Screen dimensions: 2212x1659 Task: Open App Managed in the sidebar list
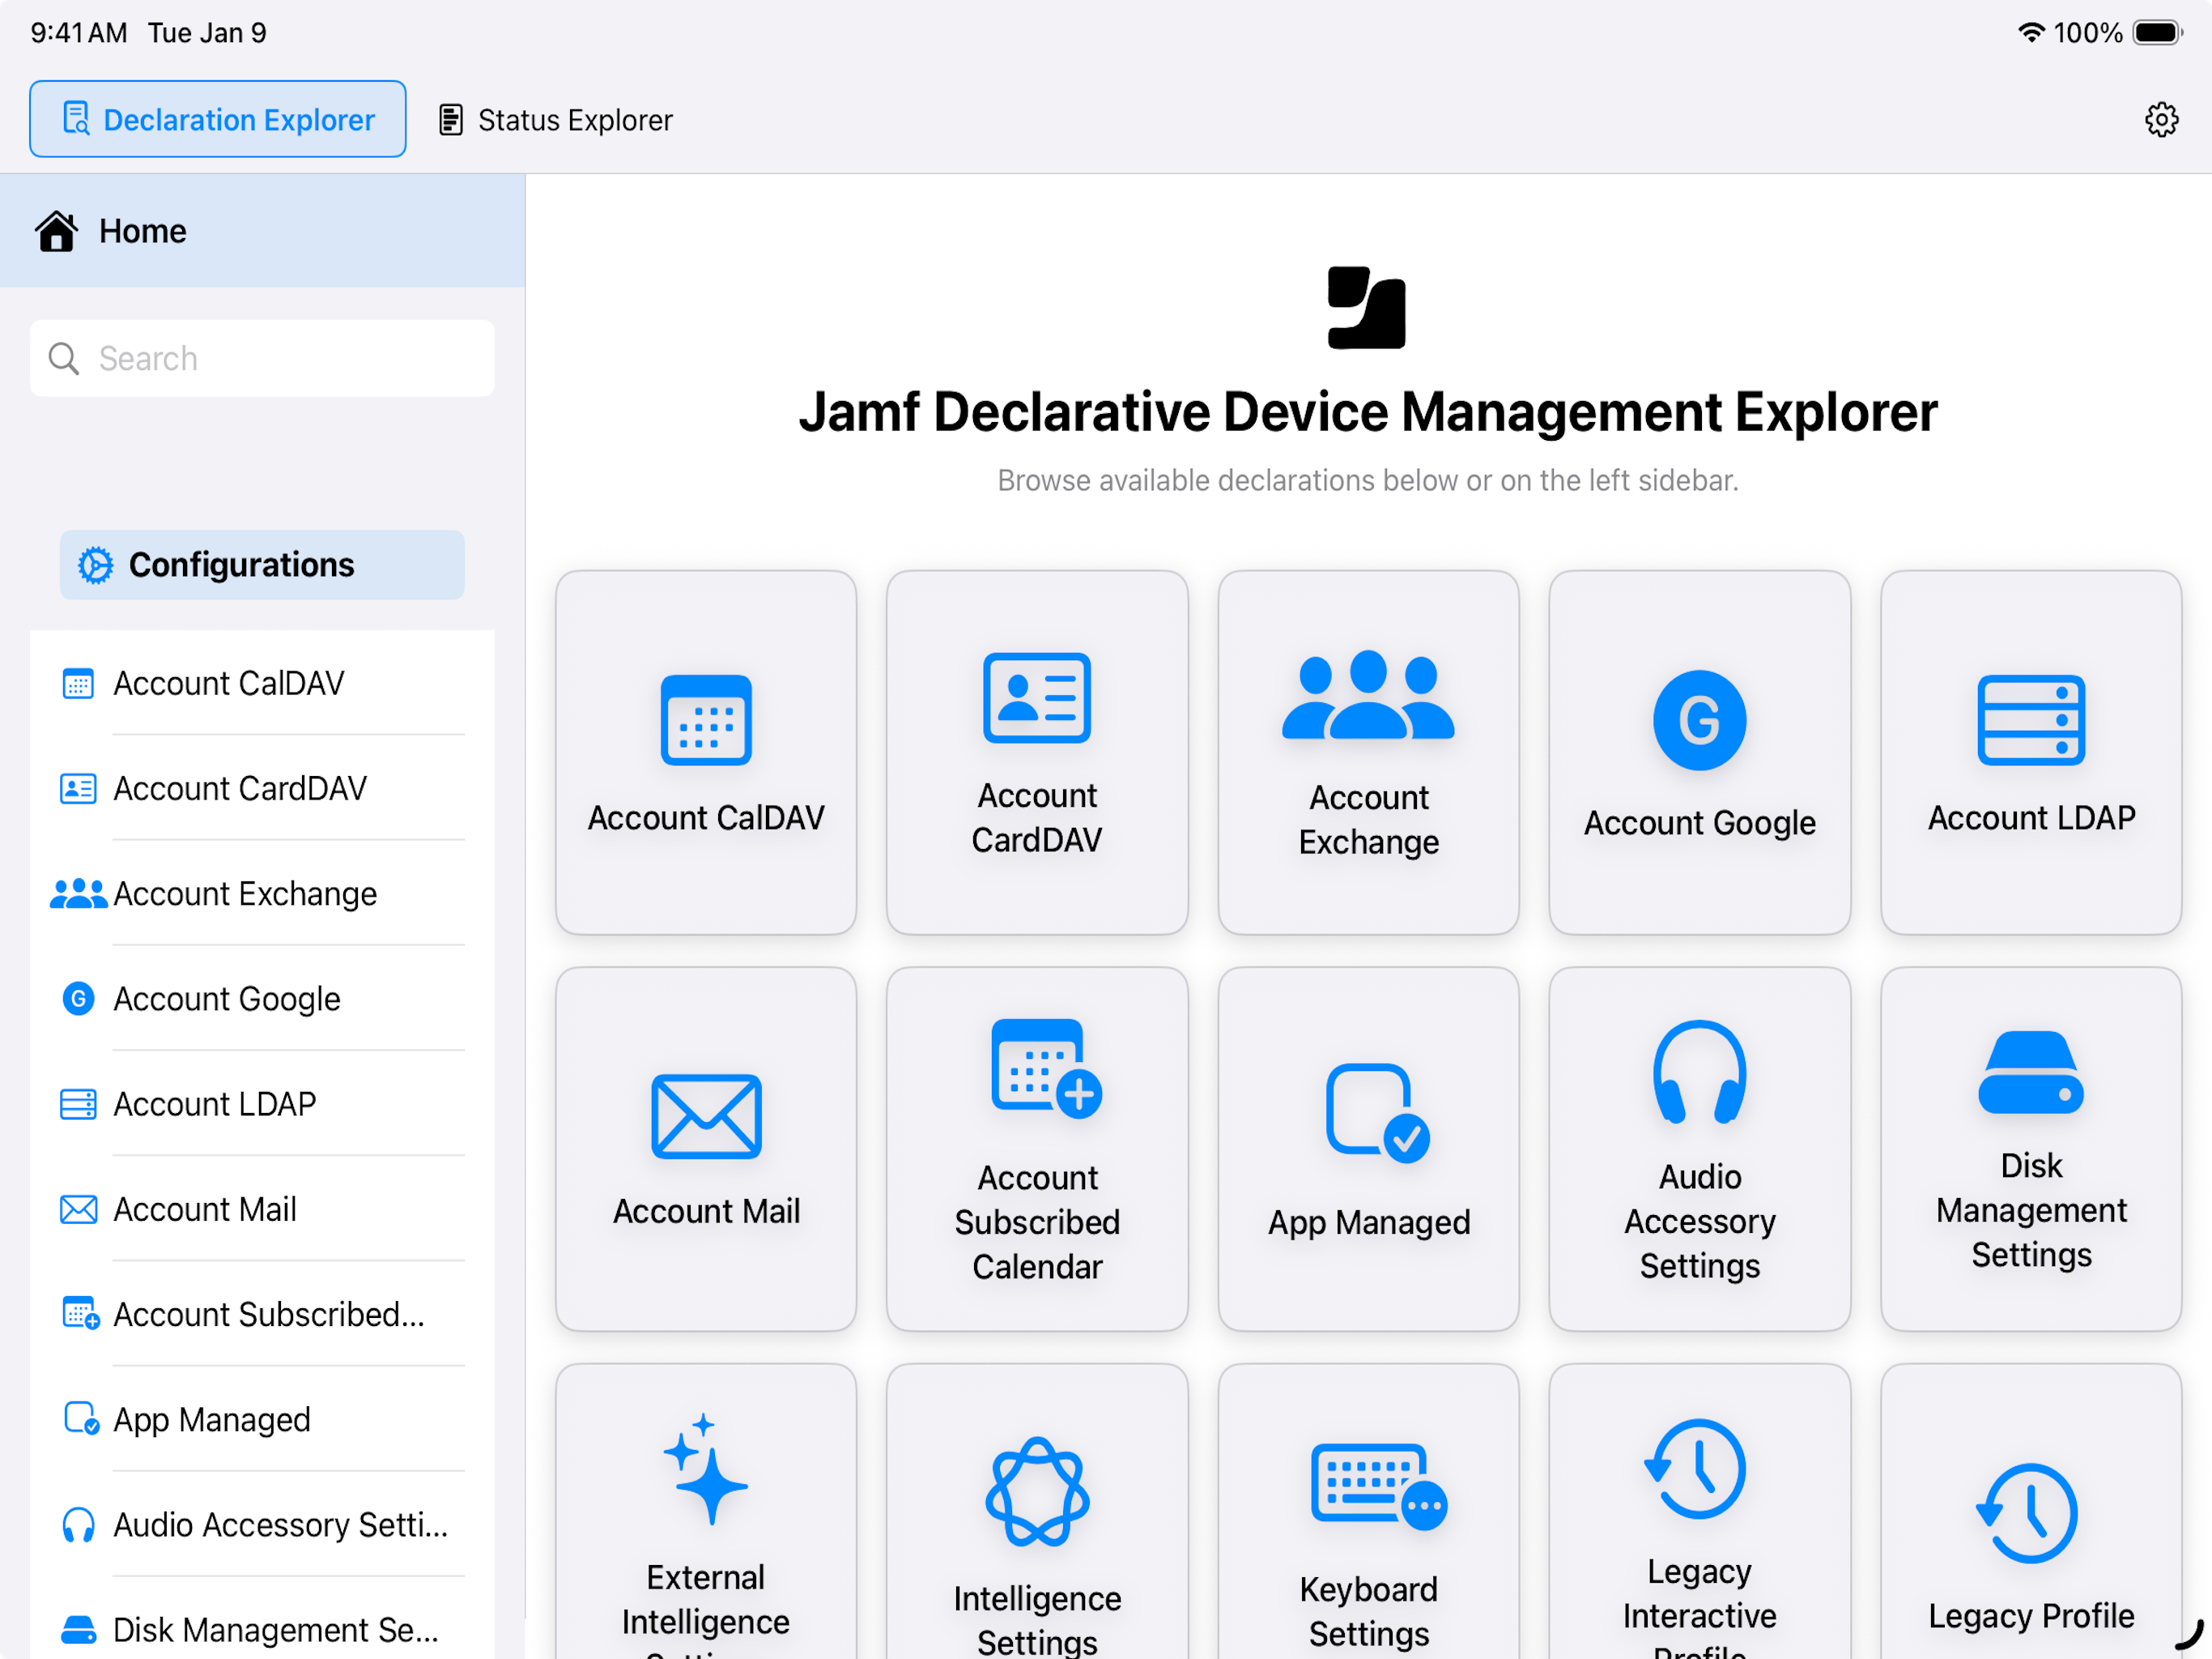tap(262, 1420)
